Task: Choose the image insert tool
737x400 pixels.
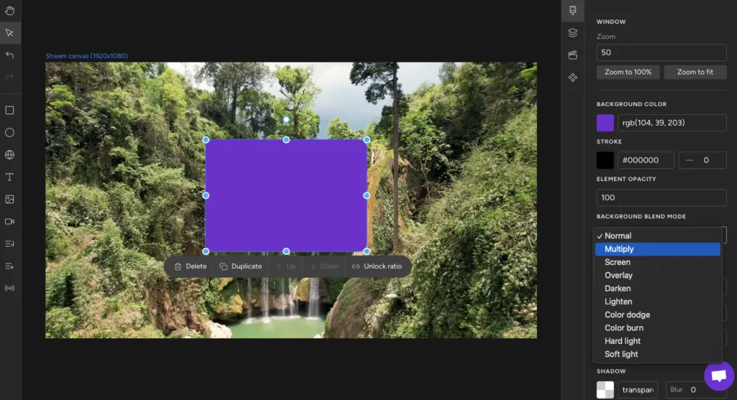Action: coord(9,200)
